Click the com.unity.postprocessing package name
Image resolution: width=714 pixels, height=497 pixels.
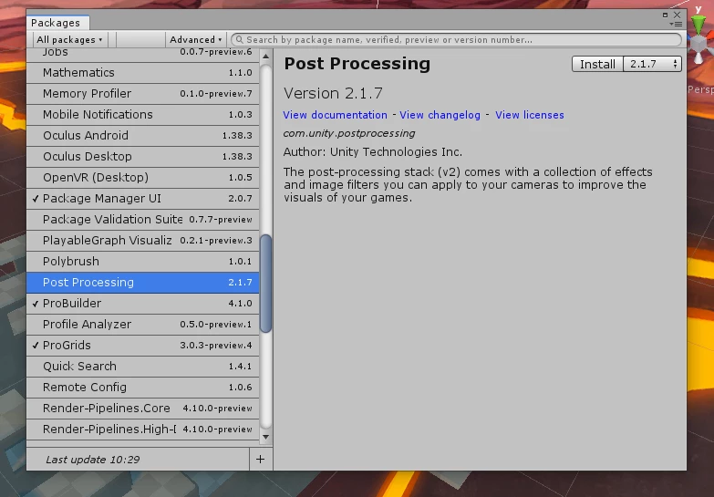pos(349,133)
